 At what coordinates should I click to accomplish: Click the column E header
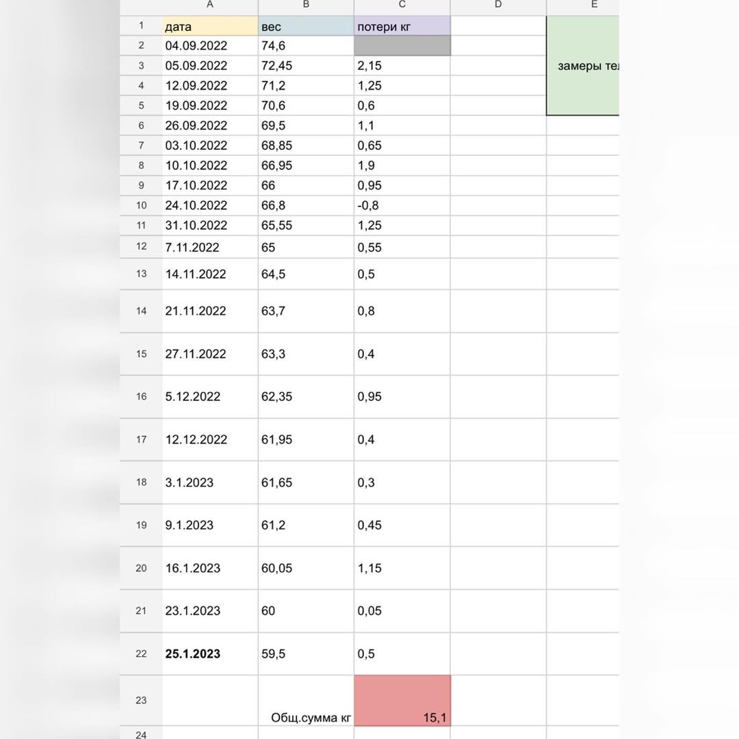click(593, 5)
